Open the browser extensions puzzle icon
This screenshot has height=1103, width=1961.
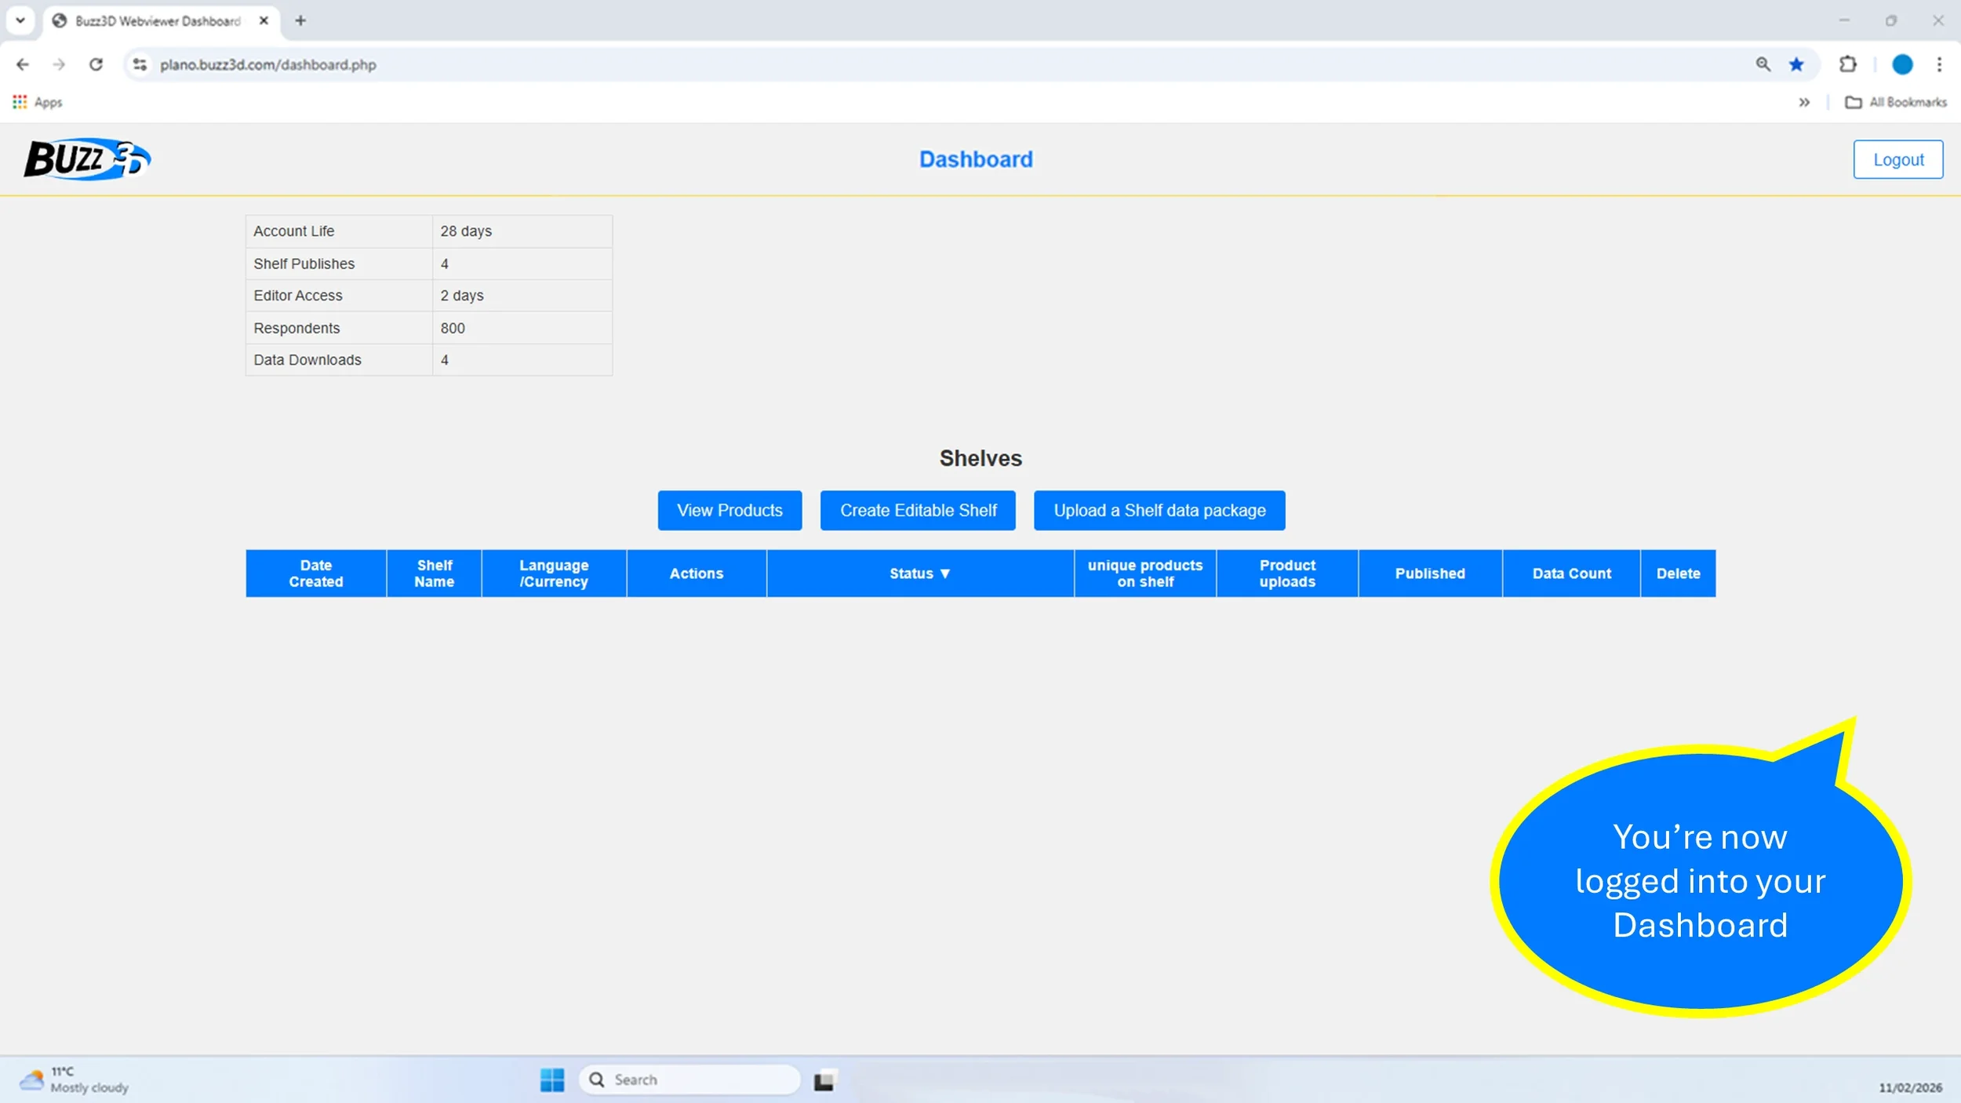coord(1847,64)
